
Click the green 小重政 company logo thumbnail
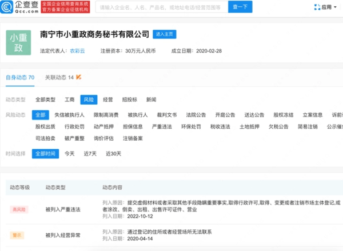[x=18, y=43]
